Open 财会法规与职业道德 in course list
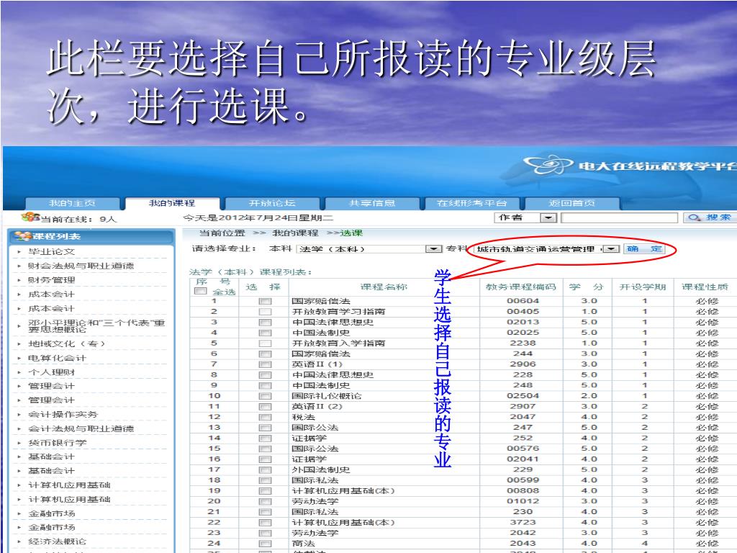Image resolution: width=737 pixels, height=553 pixels. (81, 266)
